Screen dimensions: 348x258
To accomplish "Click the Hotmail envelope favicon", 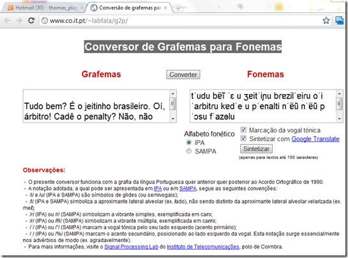I will coord(10,8).
